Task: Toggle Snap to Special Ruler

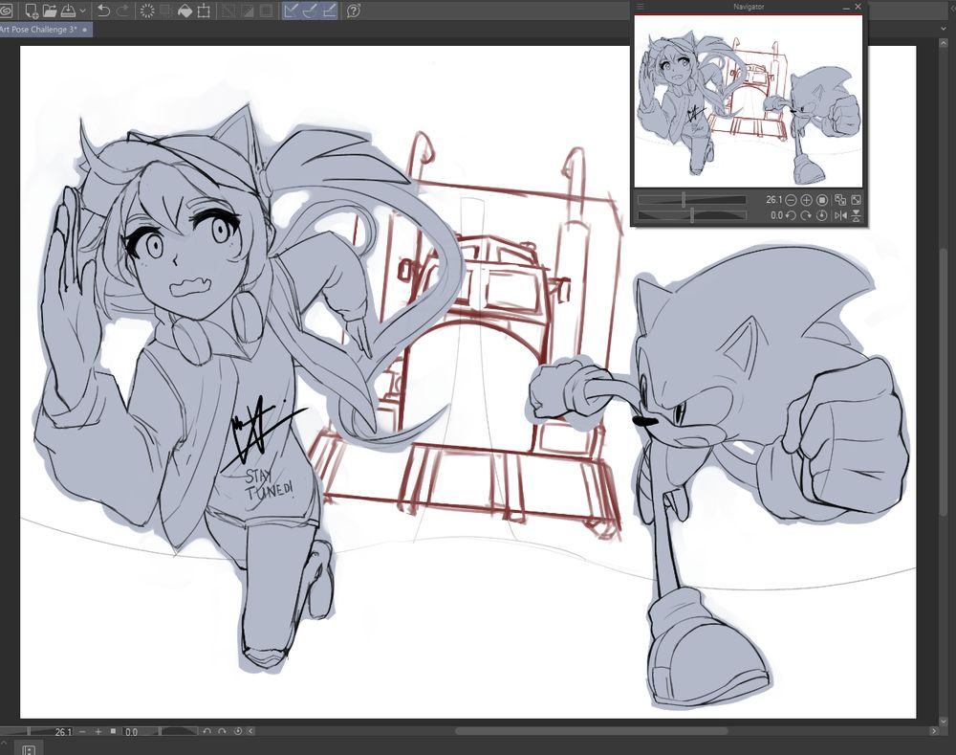Action: tap(310, 11)
